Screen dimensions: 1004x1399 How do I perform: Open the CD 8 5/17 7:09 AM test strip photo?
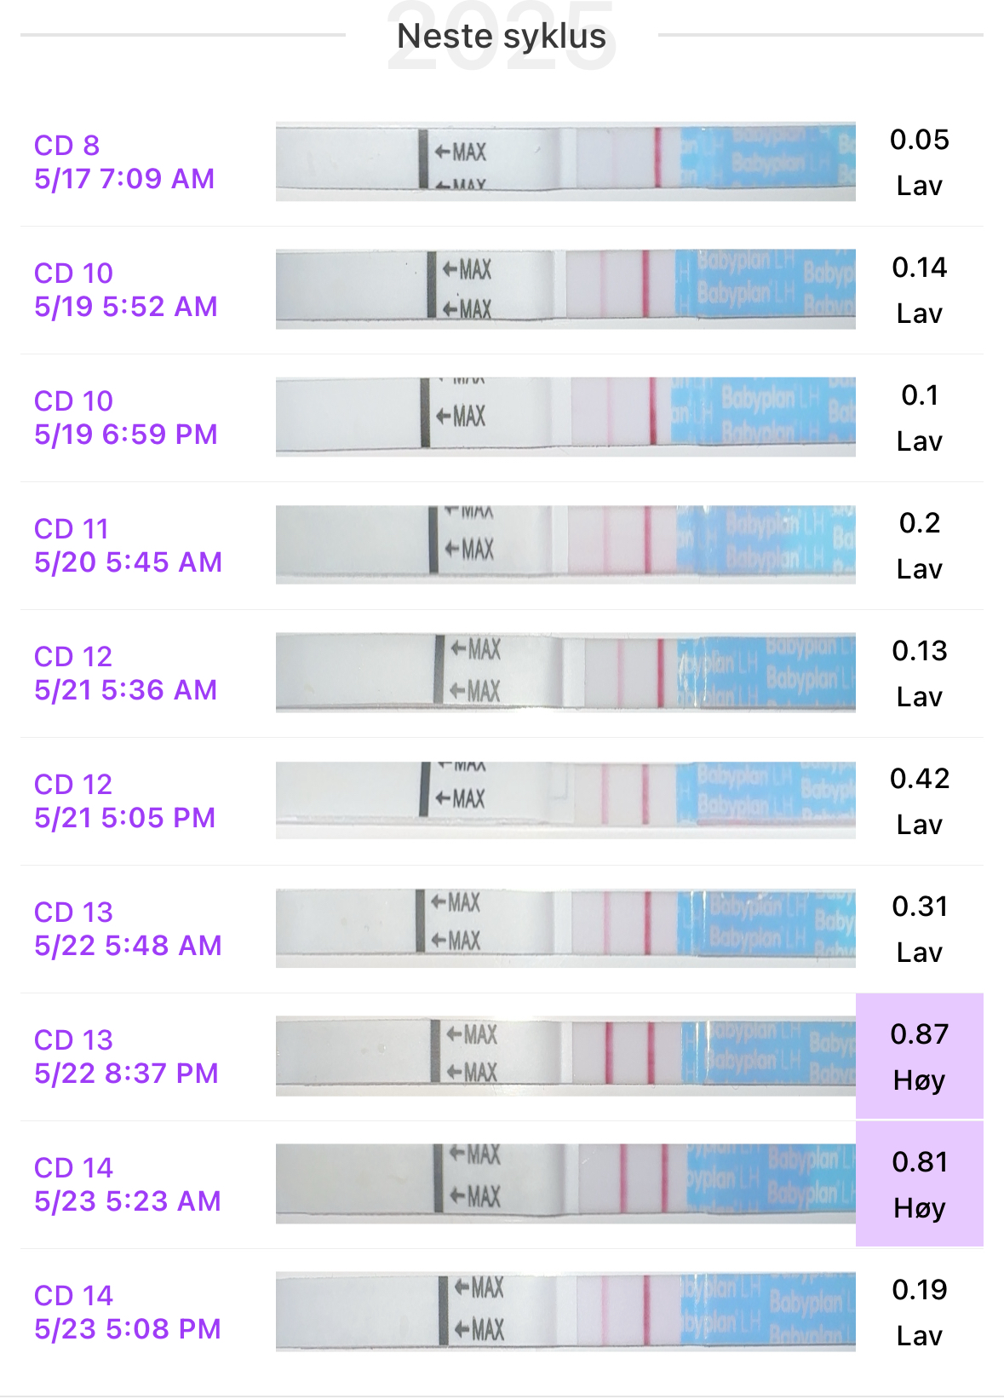pos(565,161)
